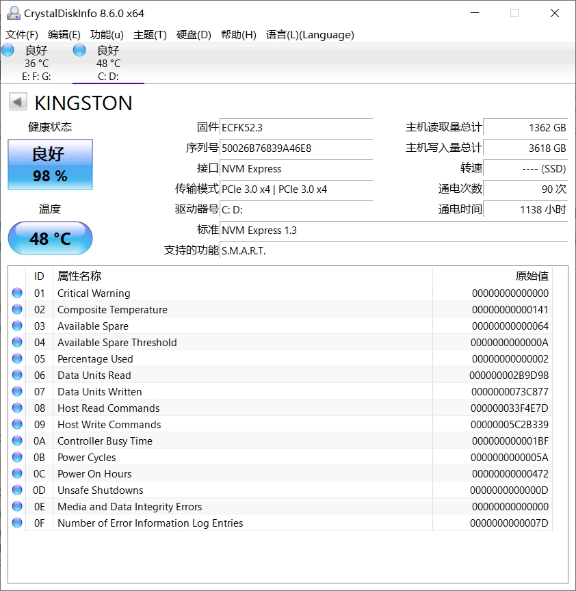Switch to the C: D: disk tab
The height and width of the screenshot is (591, 576).
108,64
